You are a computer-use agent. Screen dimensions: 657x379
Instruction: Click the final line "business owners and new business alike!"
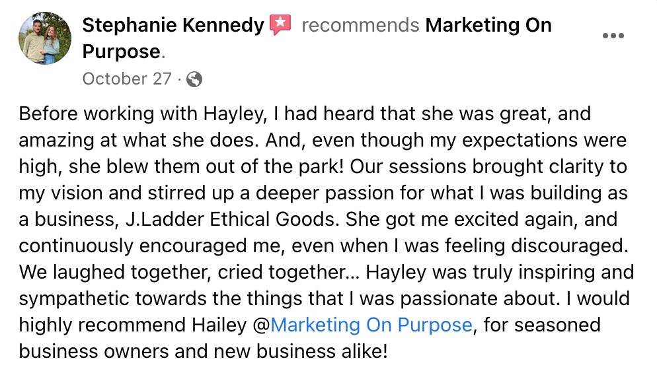[x=203, y=351]
